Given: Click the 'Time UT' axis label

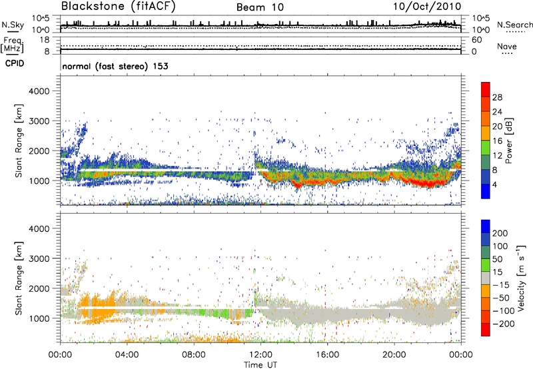Looking at the screenshot, I should click(x=261, y=364).
